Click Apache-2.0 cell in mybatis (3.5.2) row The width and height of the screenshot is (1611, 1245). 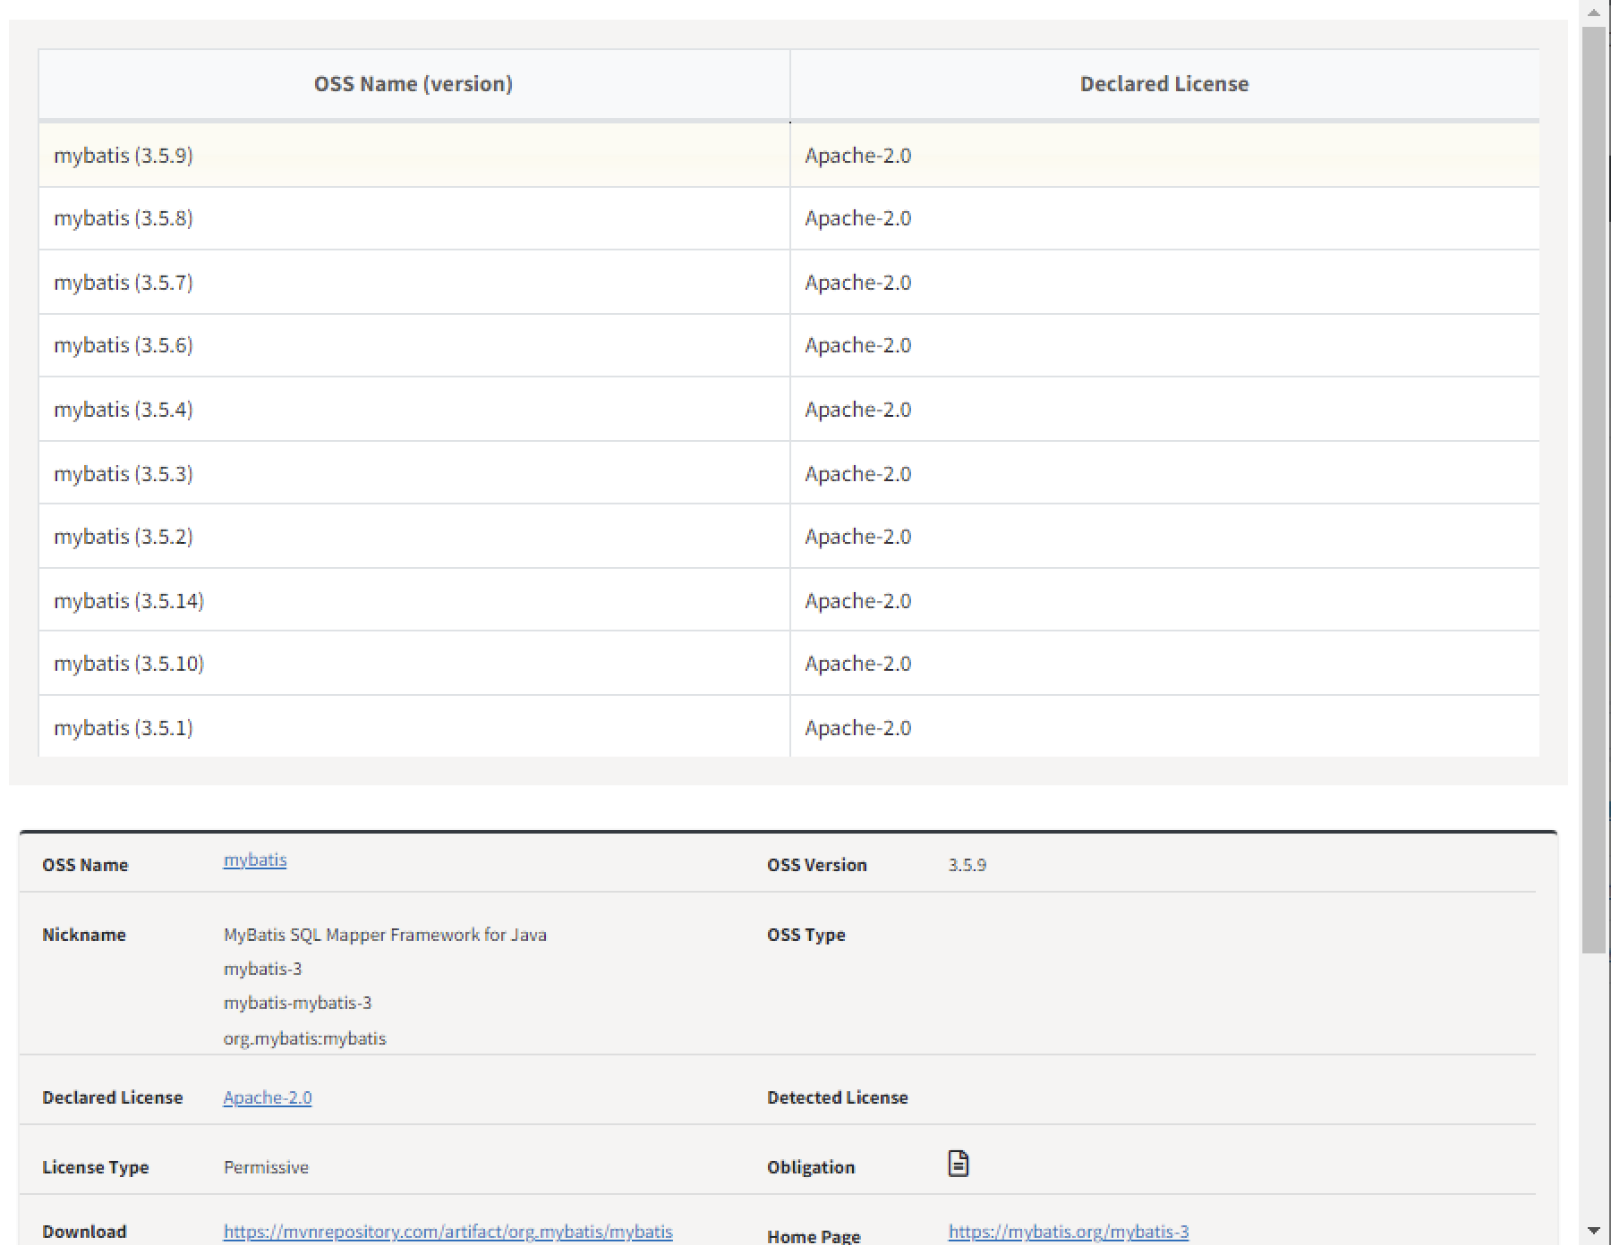[x=1164, y=537]
